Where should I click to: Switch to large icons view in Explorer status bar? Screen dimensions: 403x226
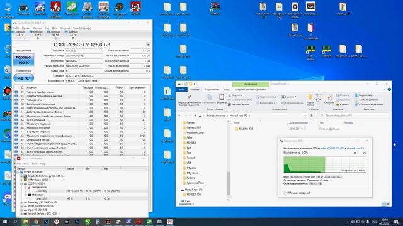pyautogui.click(x=389, y=203)
